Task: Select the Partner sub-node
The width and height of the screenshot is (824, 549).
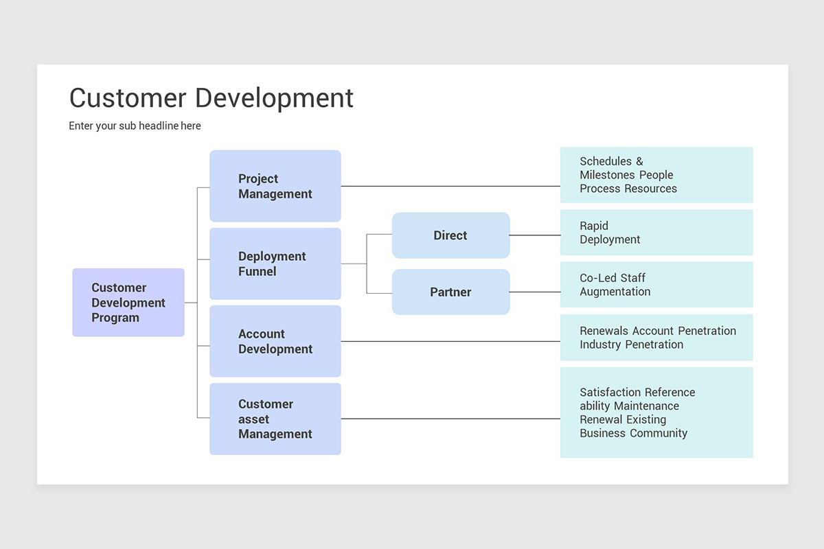Action: [450, 292]
